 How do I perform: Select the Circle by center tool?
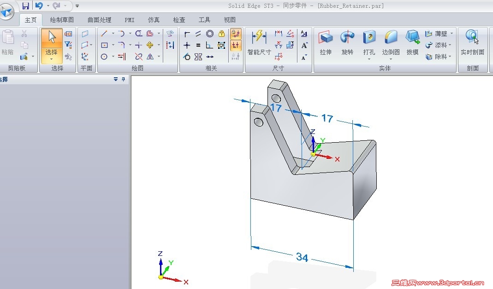104,57
